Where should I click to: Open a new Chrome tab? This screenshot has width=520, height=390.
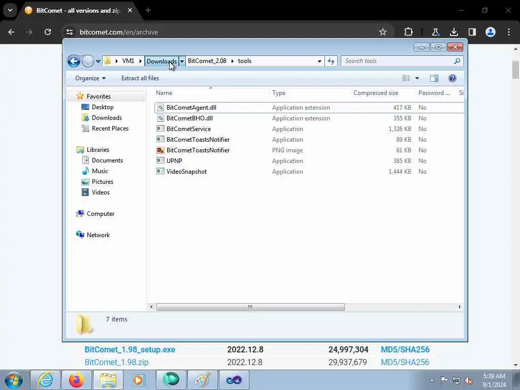pyautogui.click(x=148, y=11)
